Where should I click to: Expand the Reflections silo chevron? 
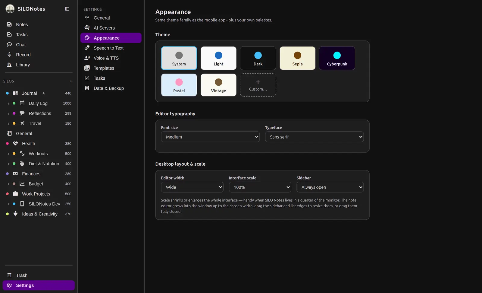point(8,113)
